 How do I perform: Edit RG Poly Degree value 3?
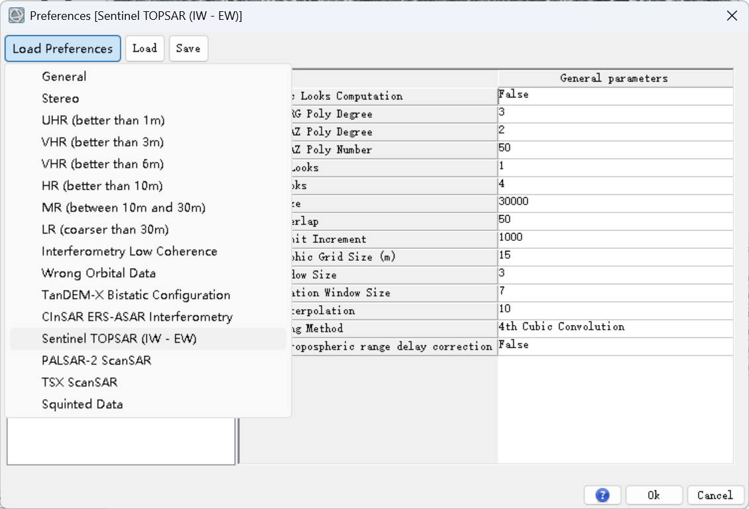615,114
